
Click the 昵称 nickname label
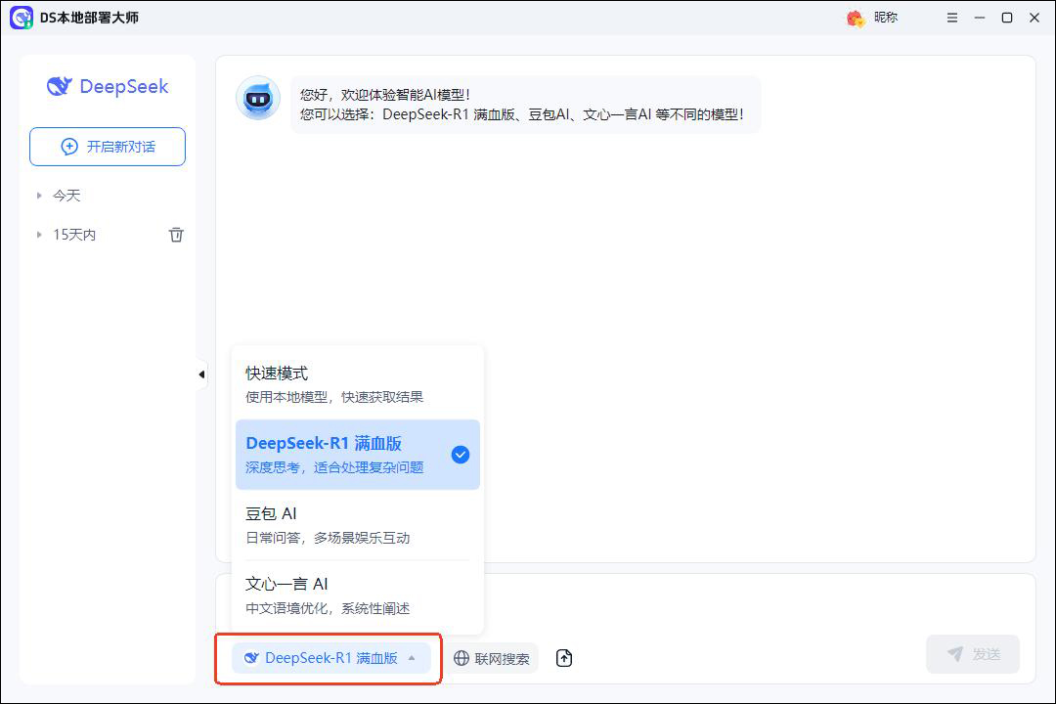(x=886, y=18)
